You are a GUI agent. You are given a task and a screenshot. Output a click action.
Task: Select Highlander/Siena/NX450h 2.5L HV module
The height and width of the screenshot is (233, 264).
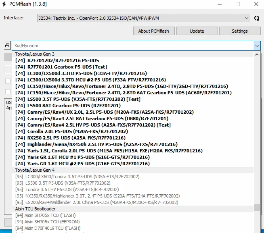(x=133, y=144)
